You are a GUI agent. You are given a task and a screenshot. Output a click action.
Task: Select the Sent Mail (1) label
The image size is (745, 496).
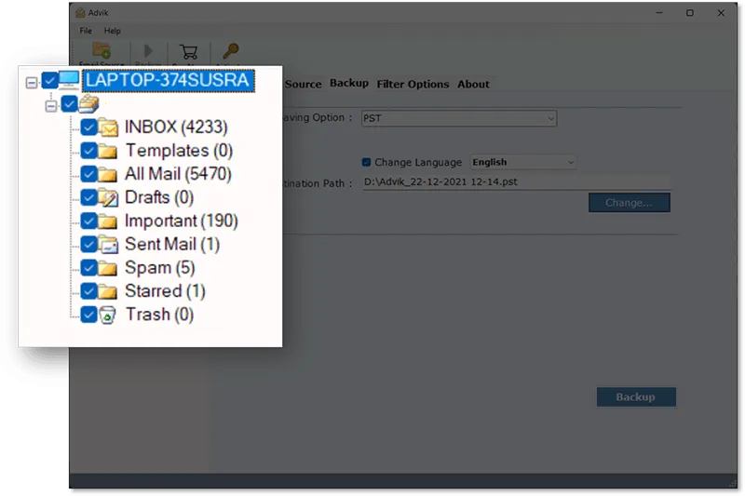[172, 245]
